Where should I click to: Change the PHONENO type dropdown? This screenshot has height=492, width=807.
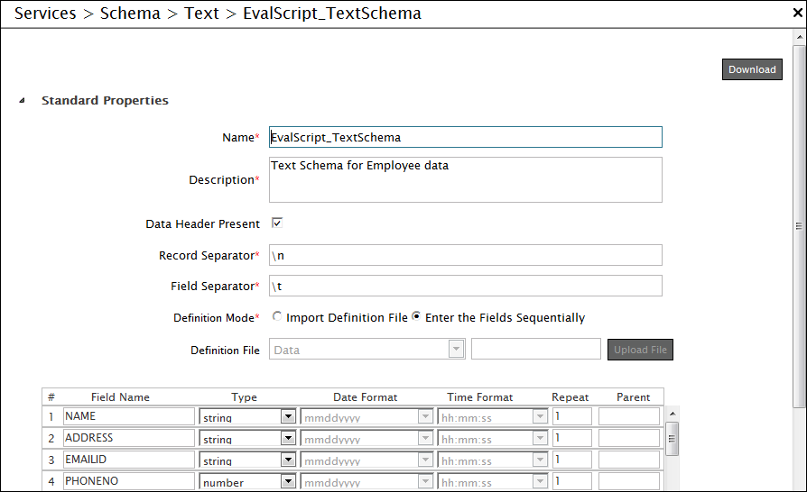[x=288, y=482]
